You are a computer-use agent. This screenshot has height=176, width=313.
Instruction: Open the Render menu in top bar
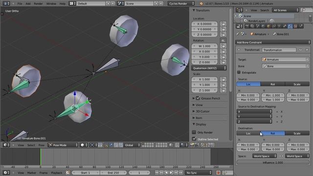pyautogui.click(x=38, y=3)
